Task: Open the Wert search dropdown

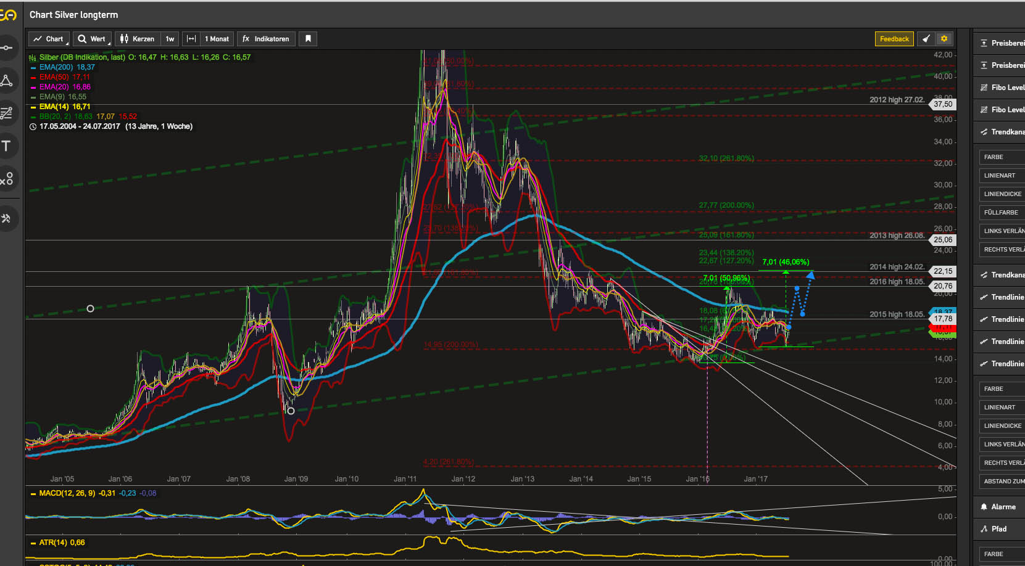Action: coord(92,39)
